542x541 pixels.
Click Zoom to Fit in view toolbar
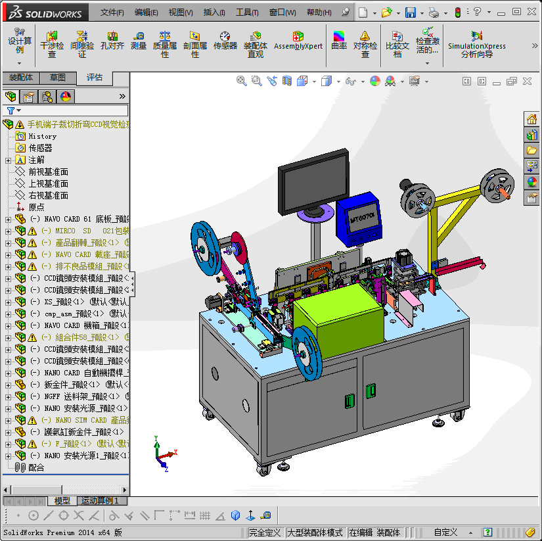[241, 81]
